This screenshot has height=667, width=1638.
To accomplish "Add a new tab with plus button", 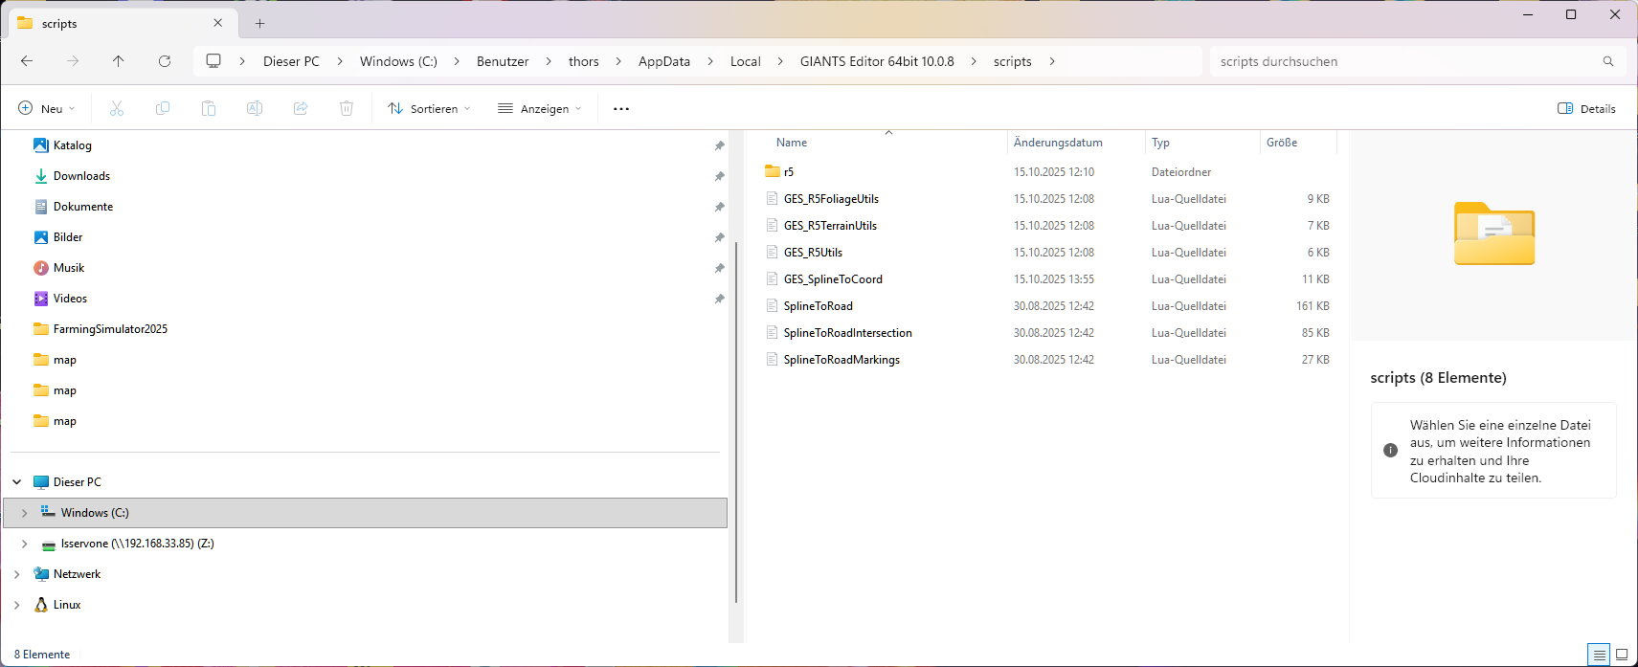I will (x=259, y=23).
